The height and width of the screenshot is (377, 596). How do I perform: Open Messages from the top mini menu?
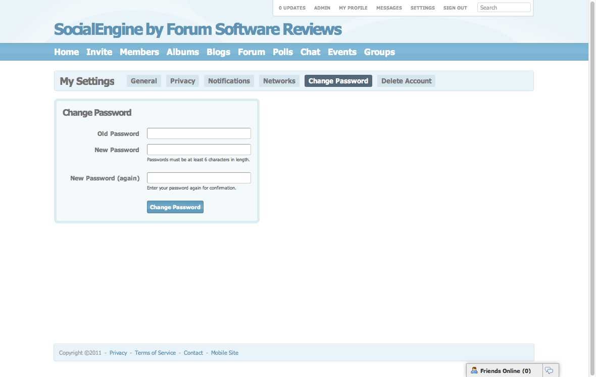389,8
